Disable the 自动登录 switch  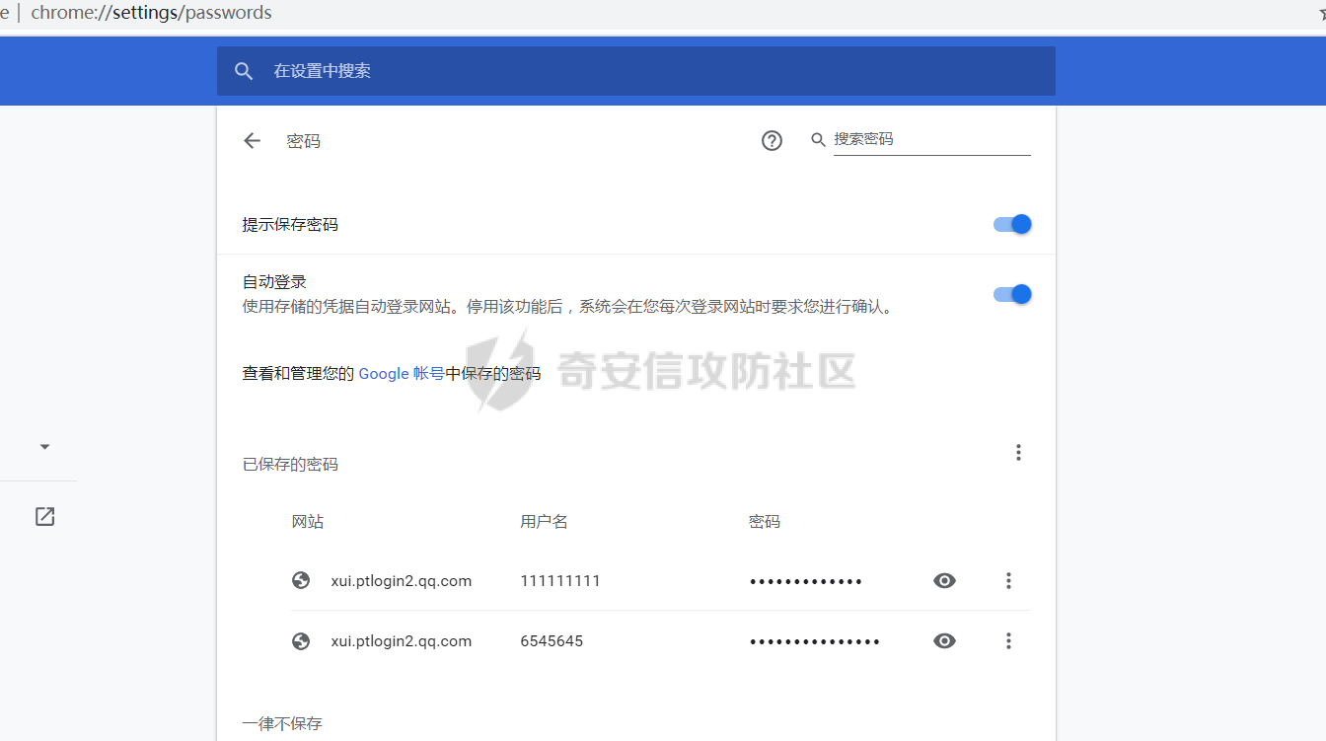click(1012, 294)
